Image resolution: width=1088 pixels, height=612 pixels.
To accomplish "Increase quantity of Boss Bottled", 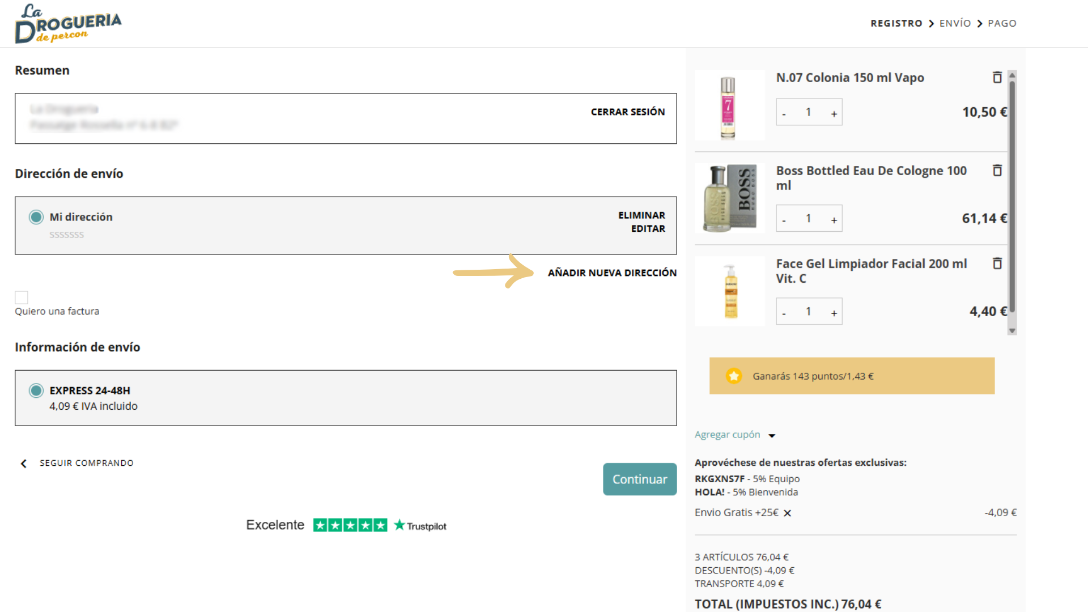I will coord(834,220).
